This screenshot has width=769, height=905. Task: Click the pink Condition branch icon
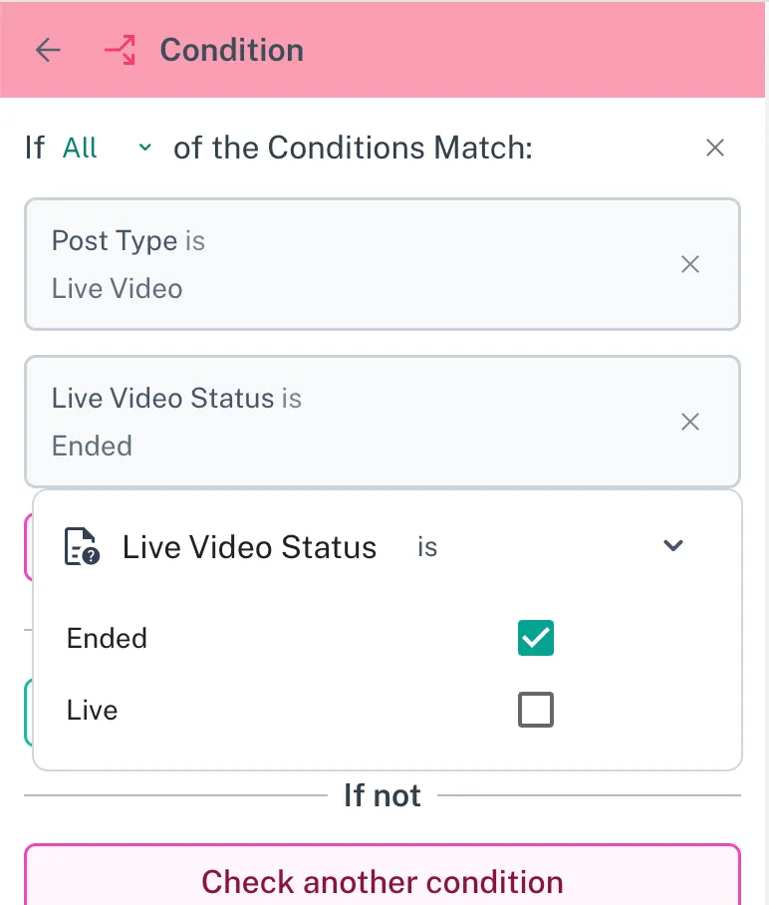coord(121,51)
